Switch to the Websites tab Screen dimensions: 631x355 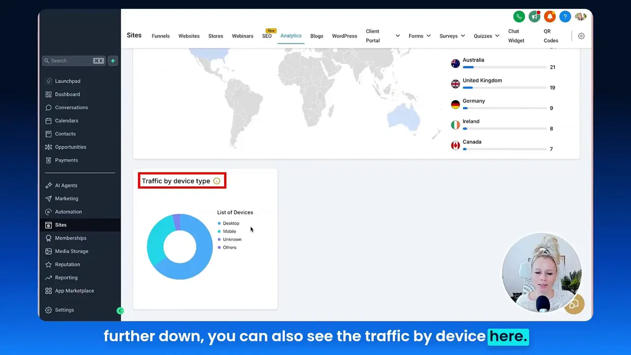189,36
